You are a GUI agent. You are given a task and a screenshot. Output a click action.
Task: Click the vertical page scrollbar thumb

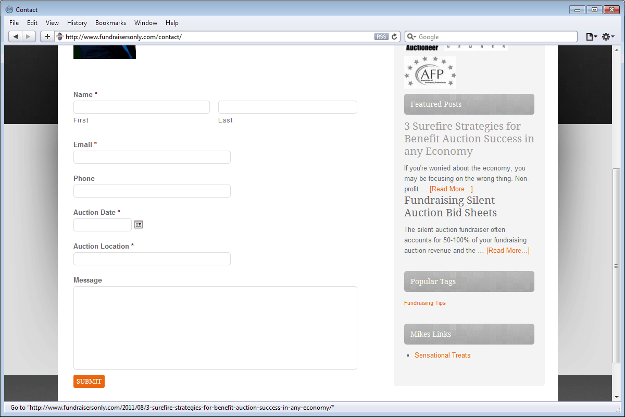pyautogui.click(x=617, y=266)
